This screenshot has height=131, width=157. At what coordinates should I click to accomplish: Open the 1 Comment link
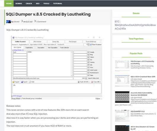tap(41, 22)
